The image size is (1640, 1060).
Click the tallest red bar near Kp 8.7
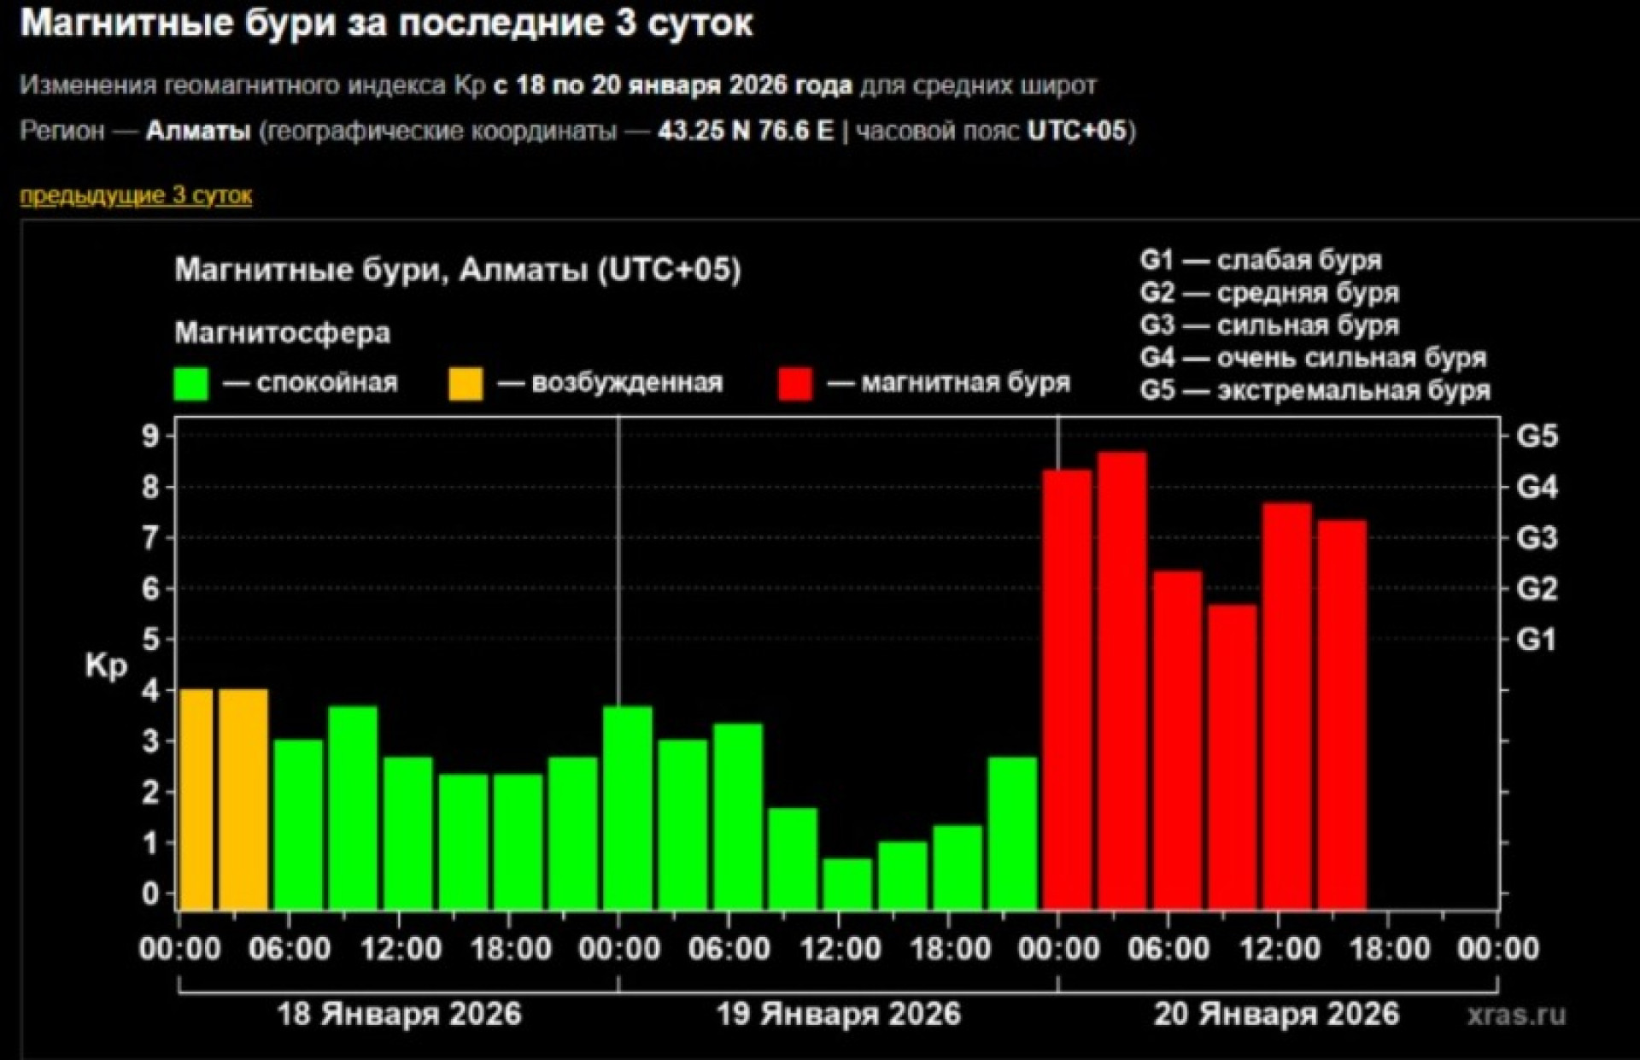pyautogui.click(x=1122, y=683)
